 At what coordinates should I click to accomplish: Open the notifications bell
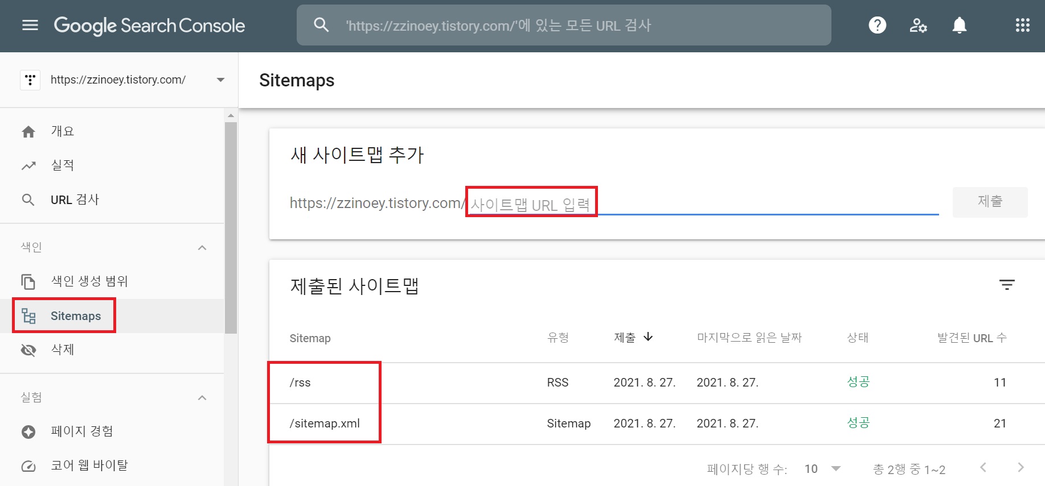coord(960,25)
